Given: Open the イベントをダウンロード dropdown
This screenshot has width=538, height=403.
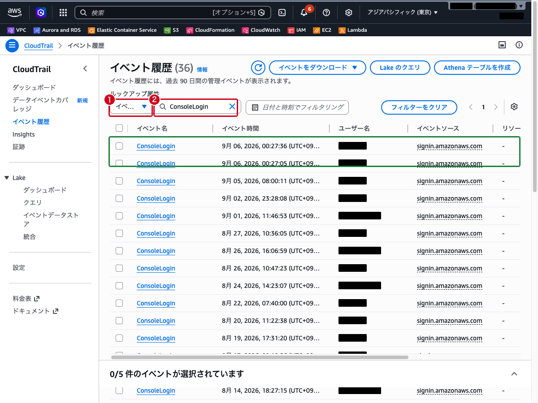Looking at the screenshot, I should pyautogui.click(x=318, y=68).
